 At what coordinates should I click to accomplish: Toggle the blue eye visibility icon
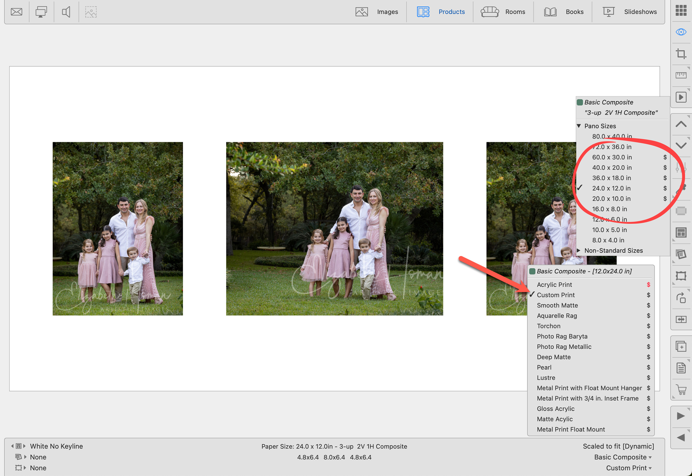[x=681, y=32]
